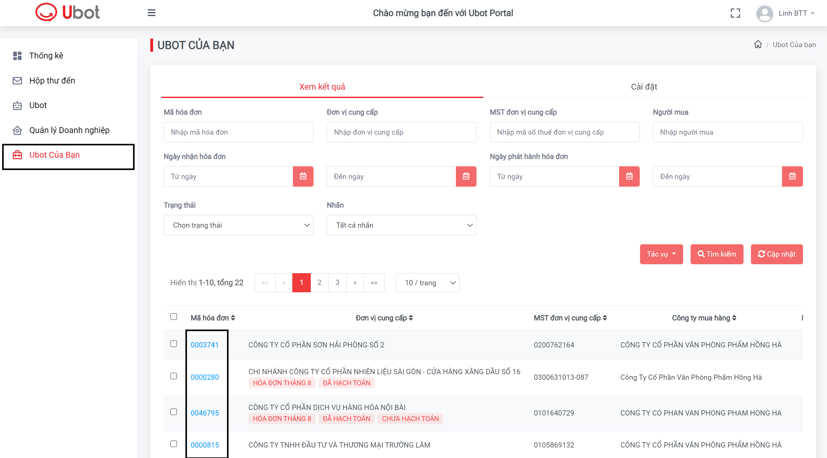Open the Tất cả nhãn dropdown
This screenshot has height=458, width=827.
click(x=401, y=225)
